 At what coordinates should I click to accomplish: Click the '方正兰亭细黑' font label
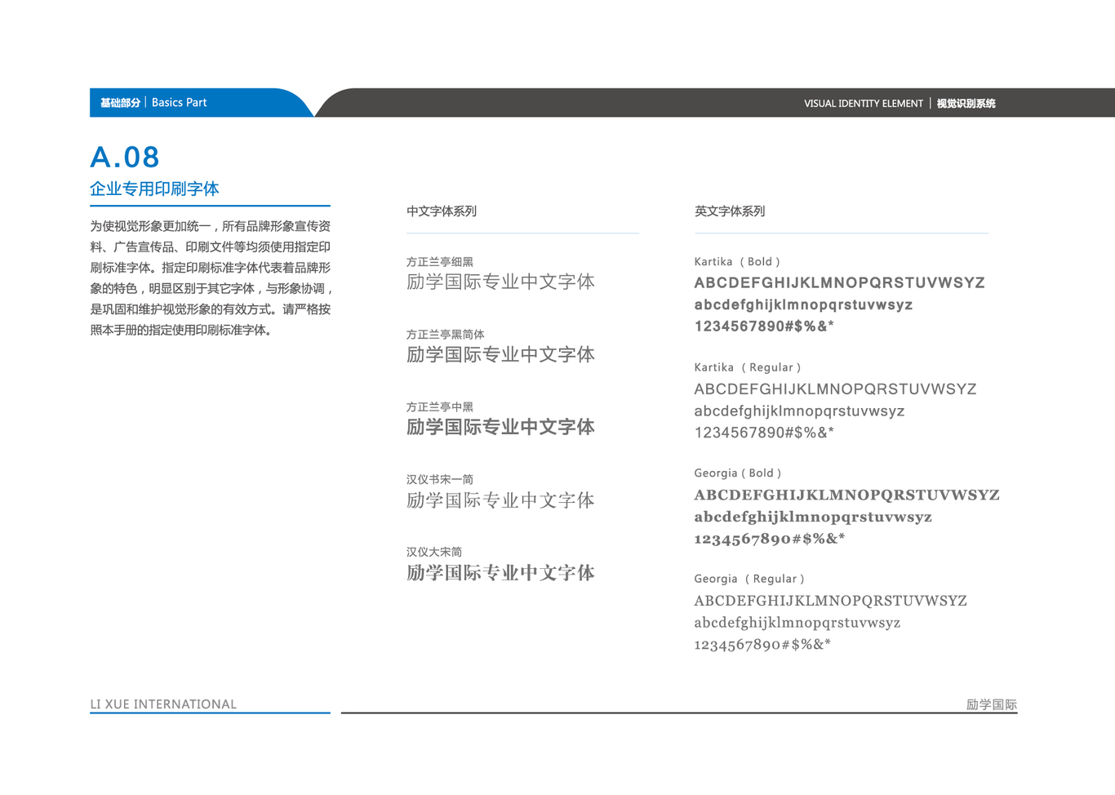coord(440,262)
